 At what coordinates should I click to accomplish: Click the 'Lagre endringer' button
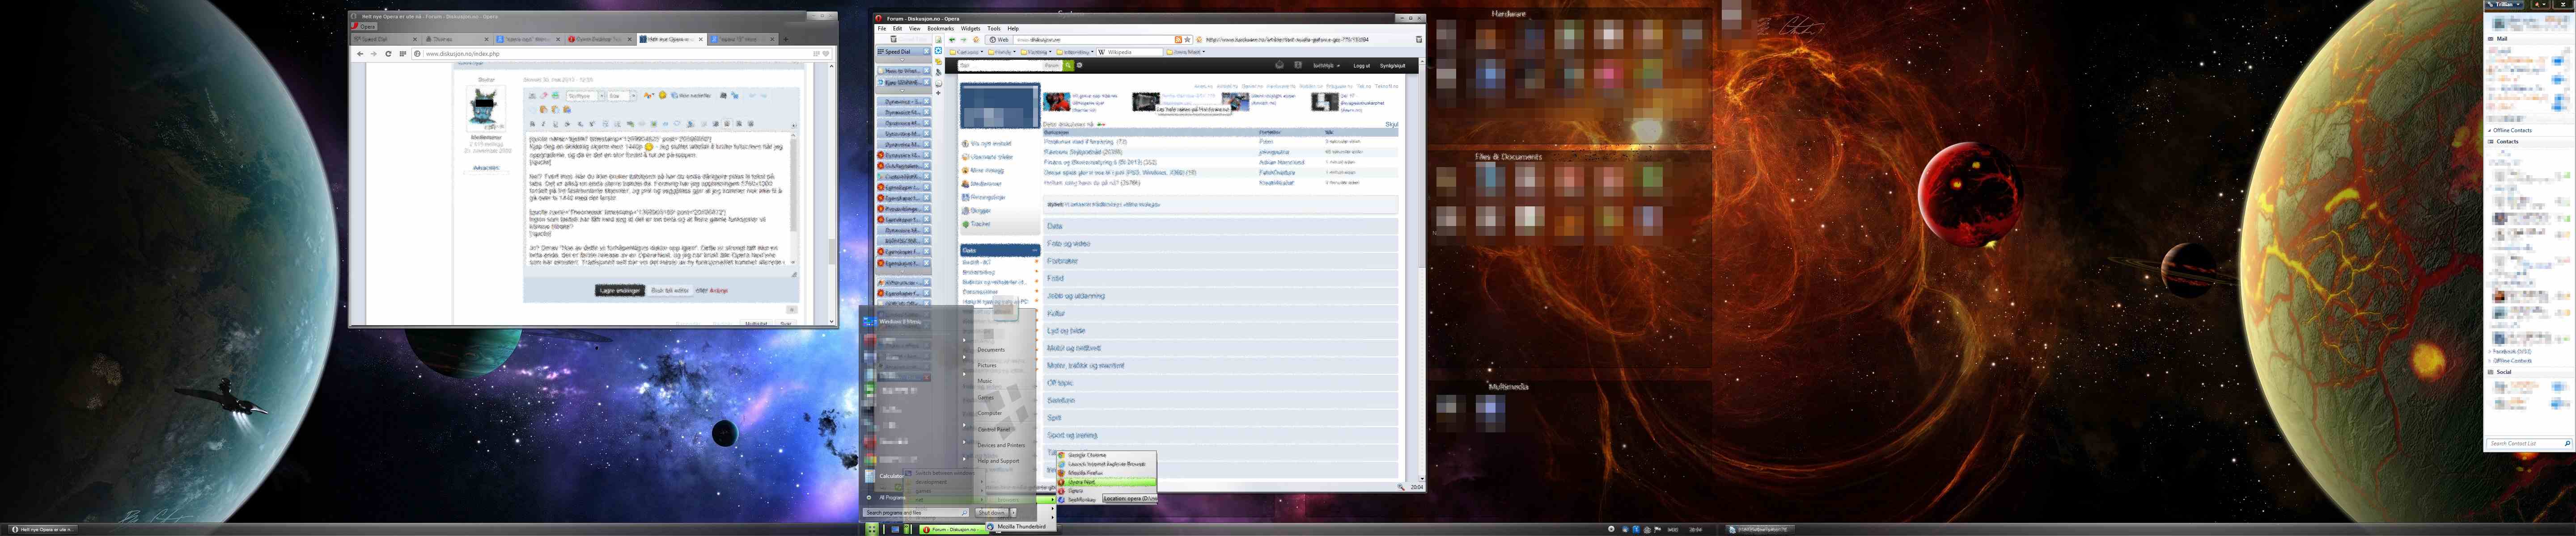point(619,290)
